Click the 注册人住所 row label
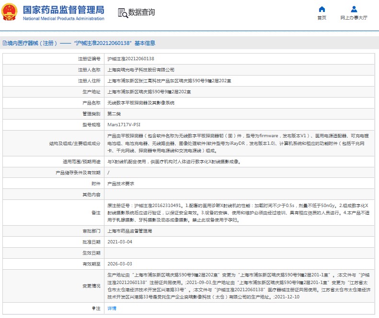379x318 pixels. tap(89, 81)
